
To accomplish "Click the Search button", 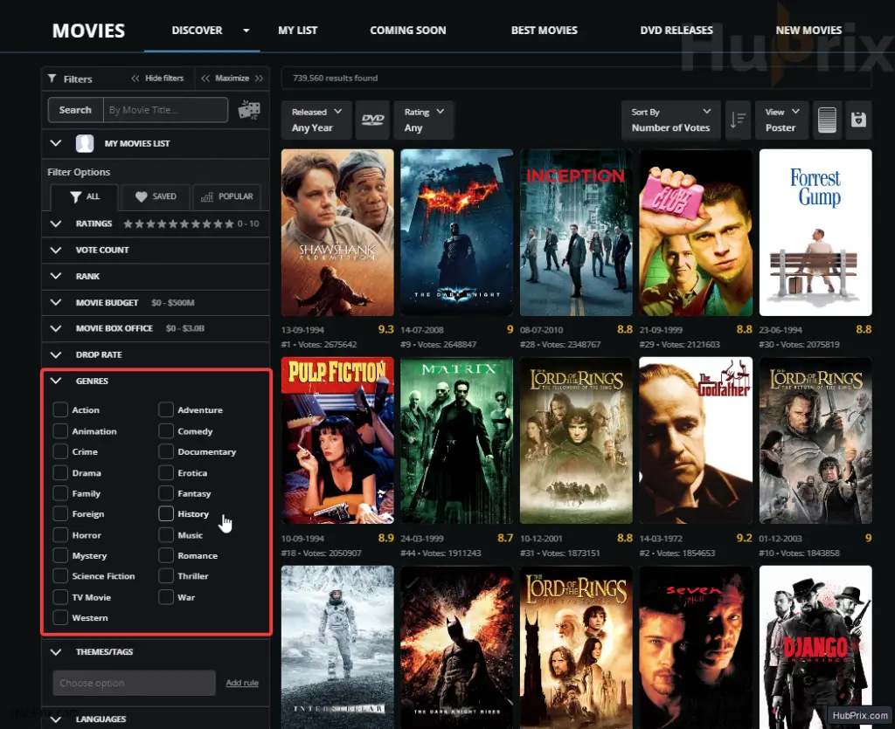I will (x=75, y=110).
